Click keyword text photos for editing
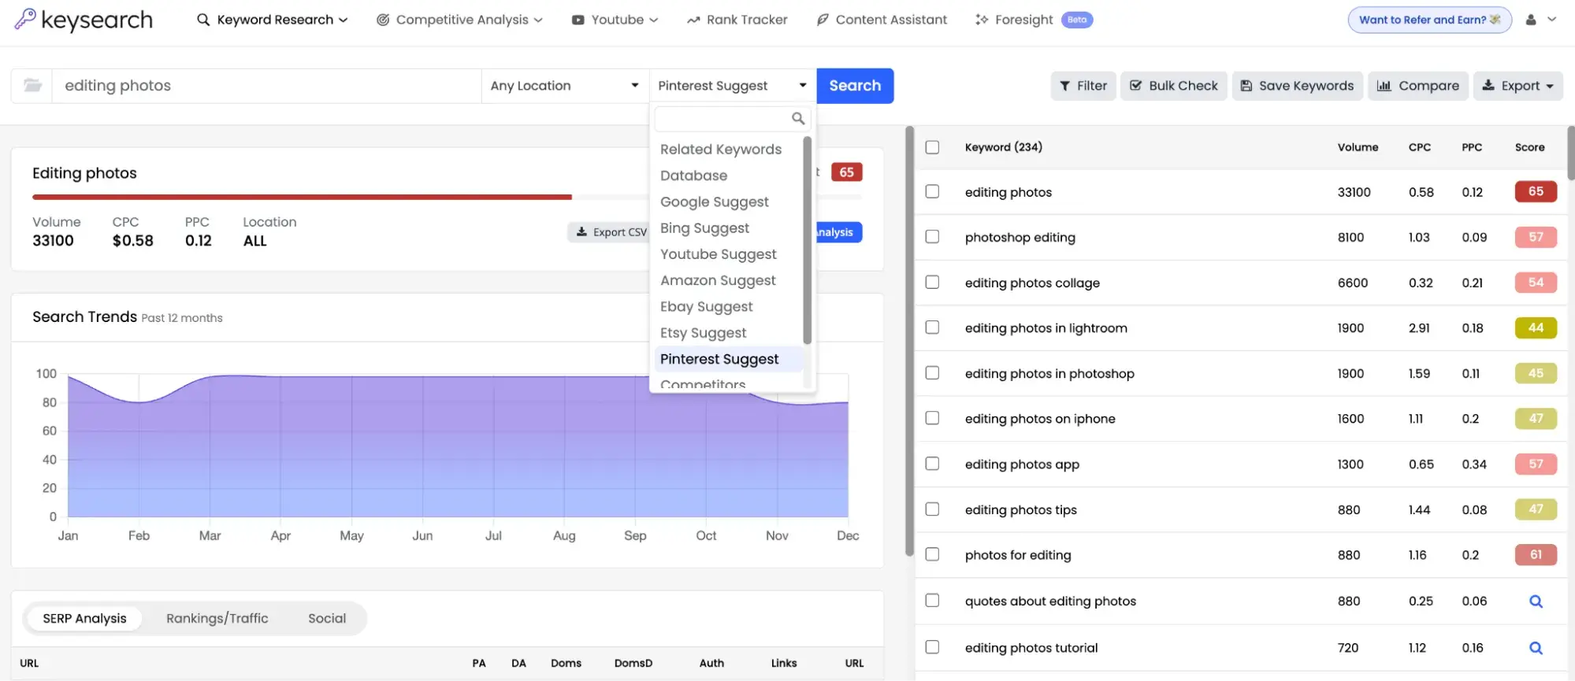This screenshot has height=681, width=1575. (x=1018, y=555)
